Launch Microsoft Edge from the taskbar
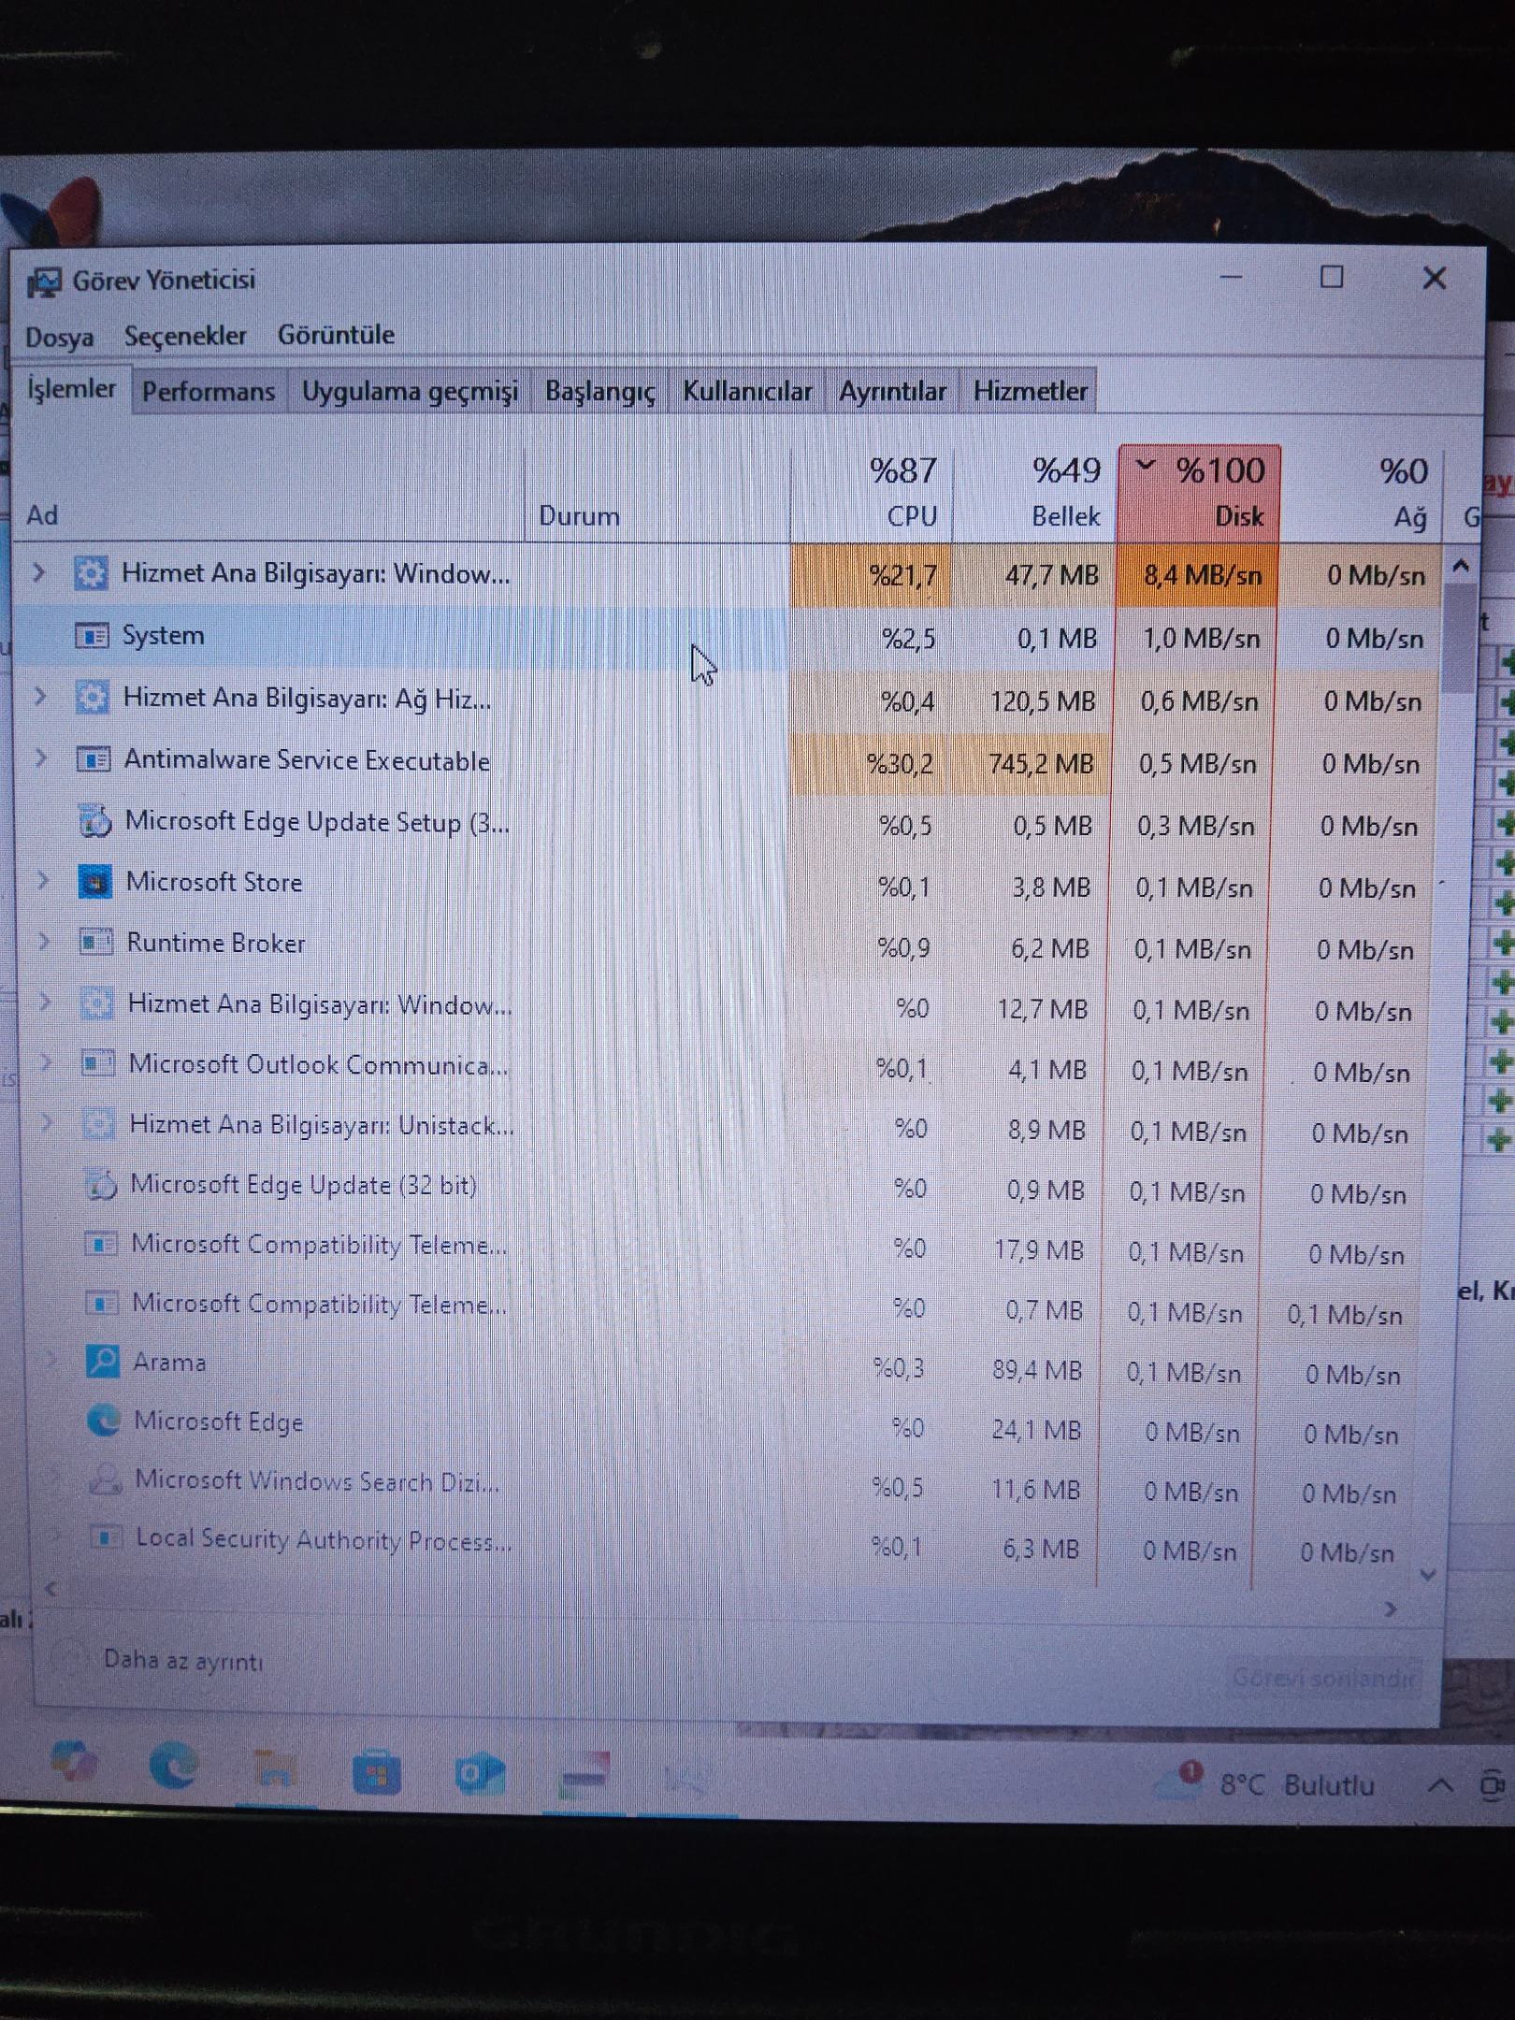The height and width of the screenshot is (2020, 1515). click(x=174, y=1766)
